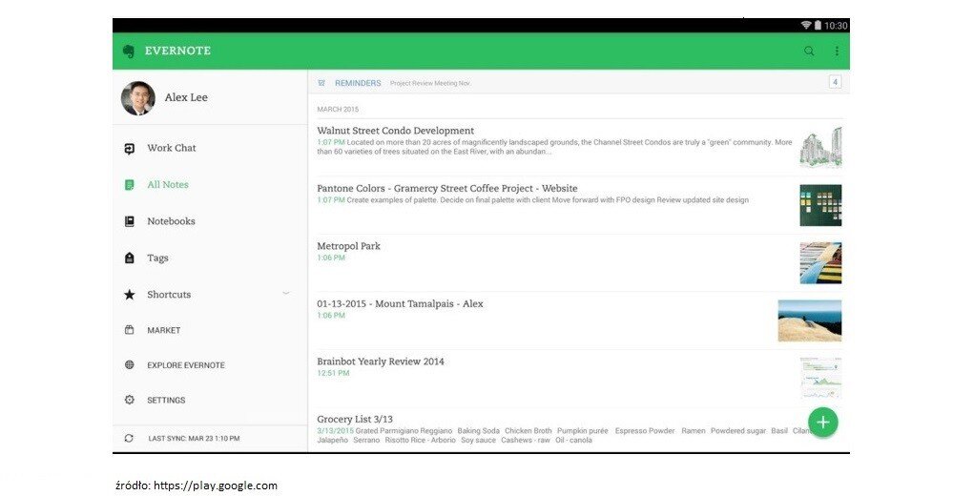Open Walnut Street Condo Development note
This screenshot has height=496, width=953.
396,131
